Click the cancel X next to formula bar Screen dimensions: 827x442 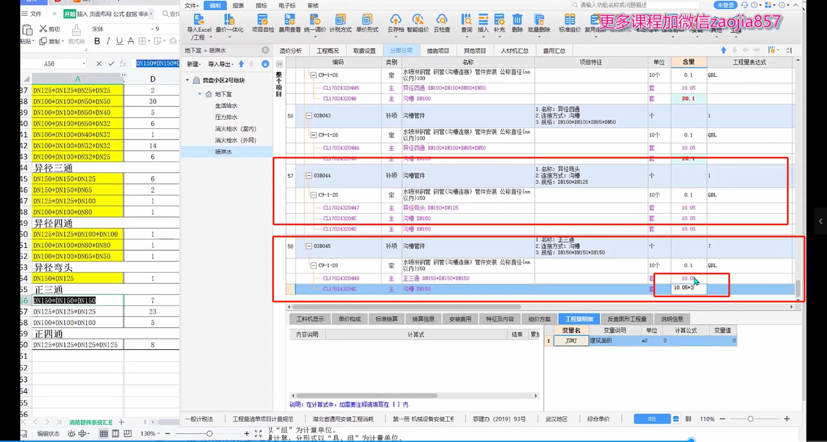99,64
